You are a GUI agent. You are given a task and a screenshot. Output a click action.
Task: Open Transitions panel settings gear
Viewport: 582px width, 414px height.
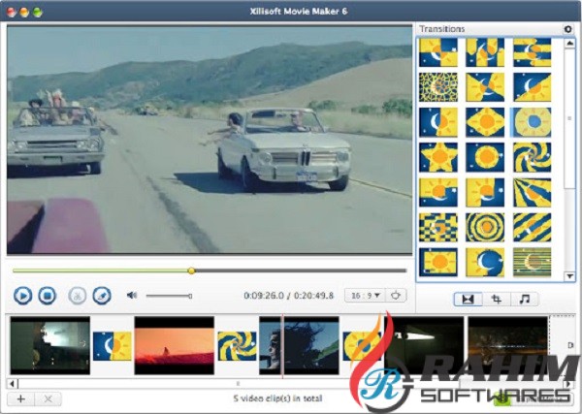pyautogui.click(x=567, y=28)
